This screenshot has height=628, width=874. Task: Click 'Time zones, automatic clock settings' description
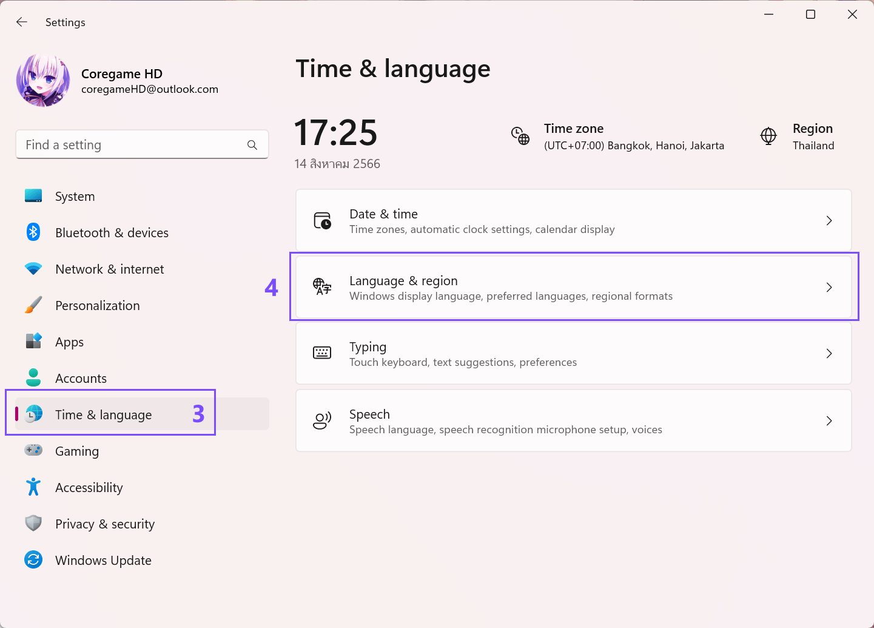coord(482,229)
